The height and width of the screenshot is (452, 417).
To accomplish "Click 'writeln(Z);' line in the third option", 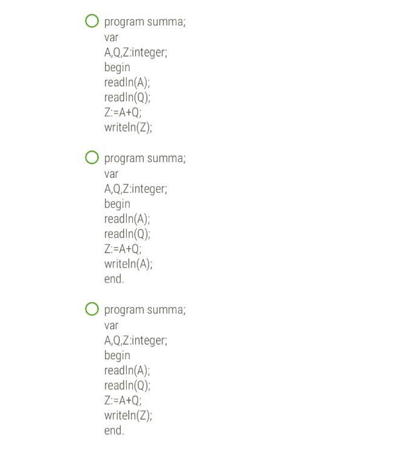I will pyautogui.click(x=128, y=416).
